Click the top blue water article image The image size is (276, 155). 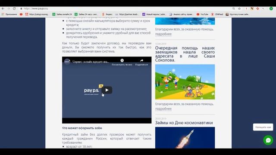click(185, 21)
